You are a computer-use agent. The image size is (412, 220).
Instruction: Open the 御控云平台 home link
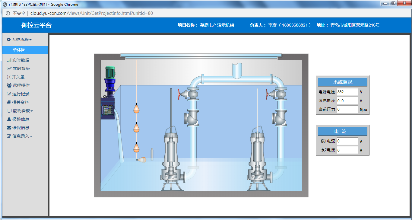pyautogui.click(x=36, y=25)
